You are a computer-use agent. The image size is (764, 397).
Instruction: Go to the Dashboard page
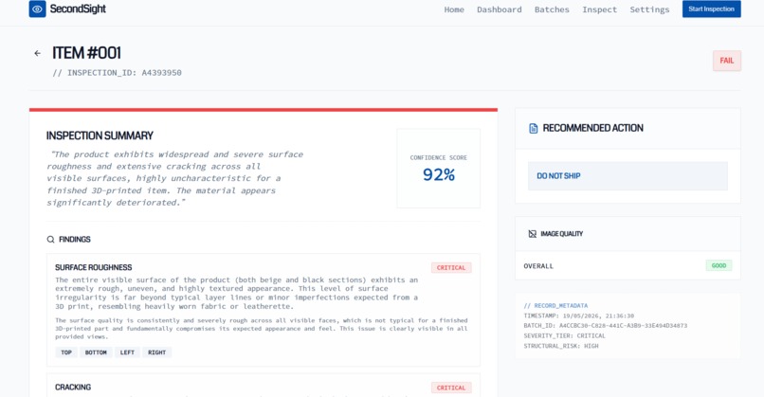pyautogui.click(x=500, y=9)
